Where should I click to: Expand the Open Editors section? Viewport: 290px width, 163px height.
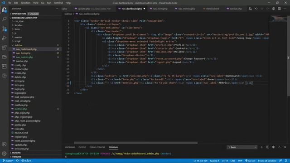pyautogui.click(x=19, y=14)
